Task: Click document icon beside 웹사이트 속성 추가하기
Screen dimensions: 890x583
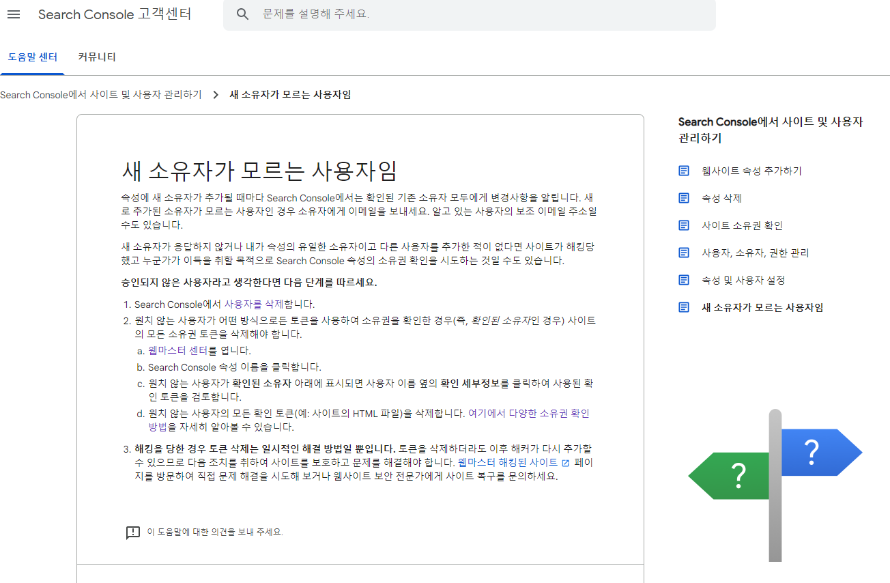Action: [684, 171]
